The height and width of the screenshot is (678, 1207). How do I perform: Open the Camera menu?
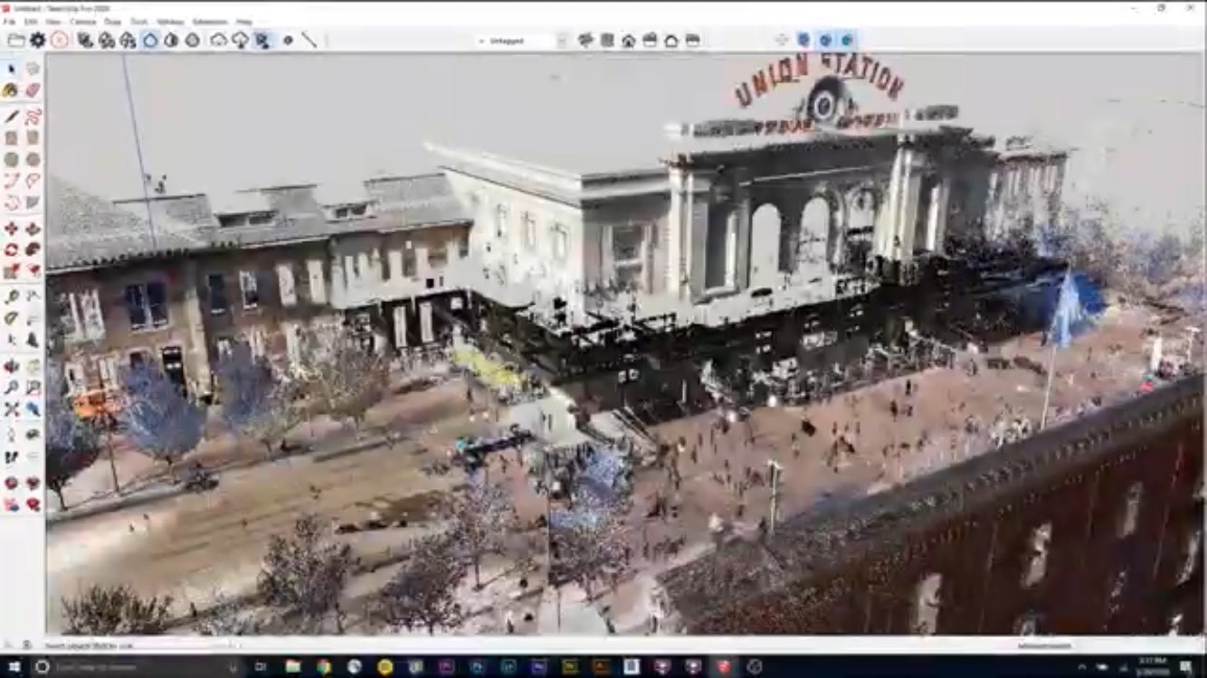tap(84, 21)
